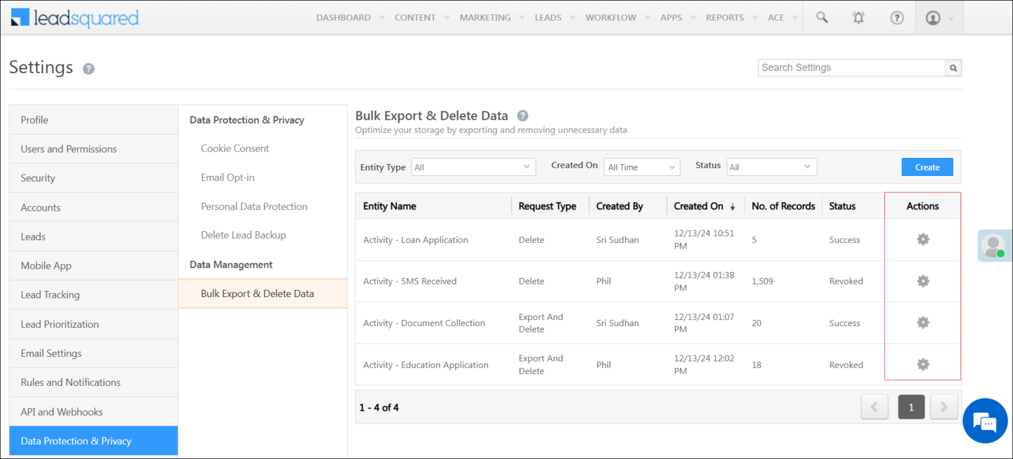Open the notifications bell icon
This screenshot has height=459, width=1013.
pos(858,17)
